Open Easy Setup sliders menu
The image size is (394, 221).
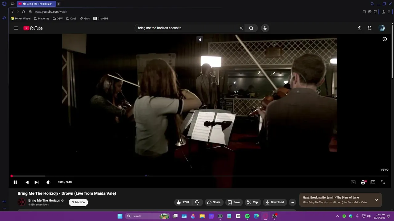[x=389, y=12]
